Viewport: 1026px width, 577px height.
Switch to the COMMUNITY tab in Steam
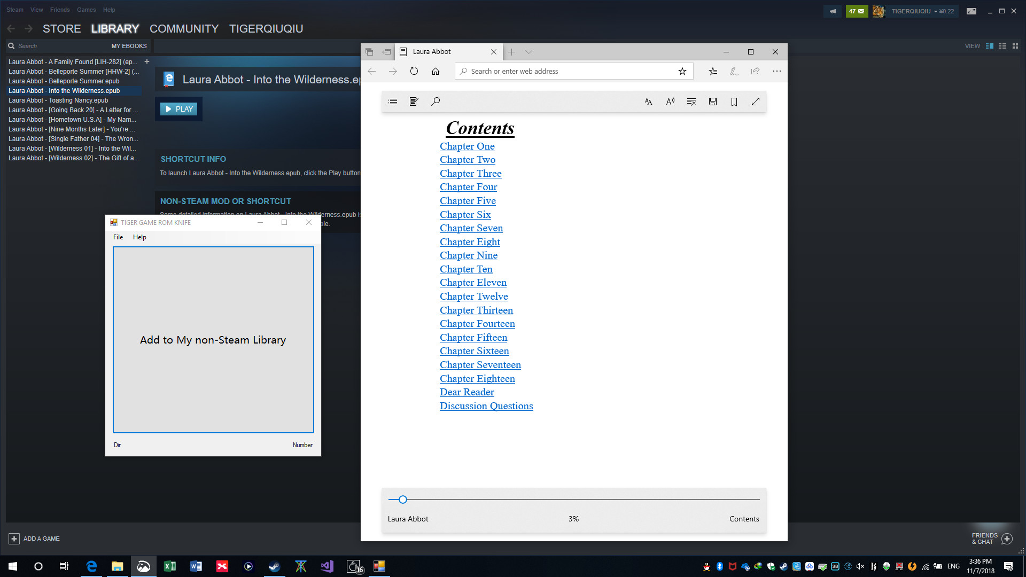pyautogui.click(x=184, y=29)
